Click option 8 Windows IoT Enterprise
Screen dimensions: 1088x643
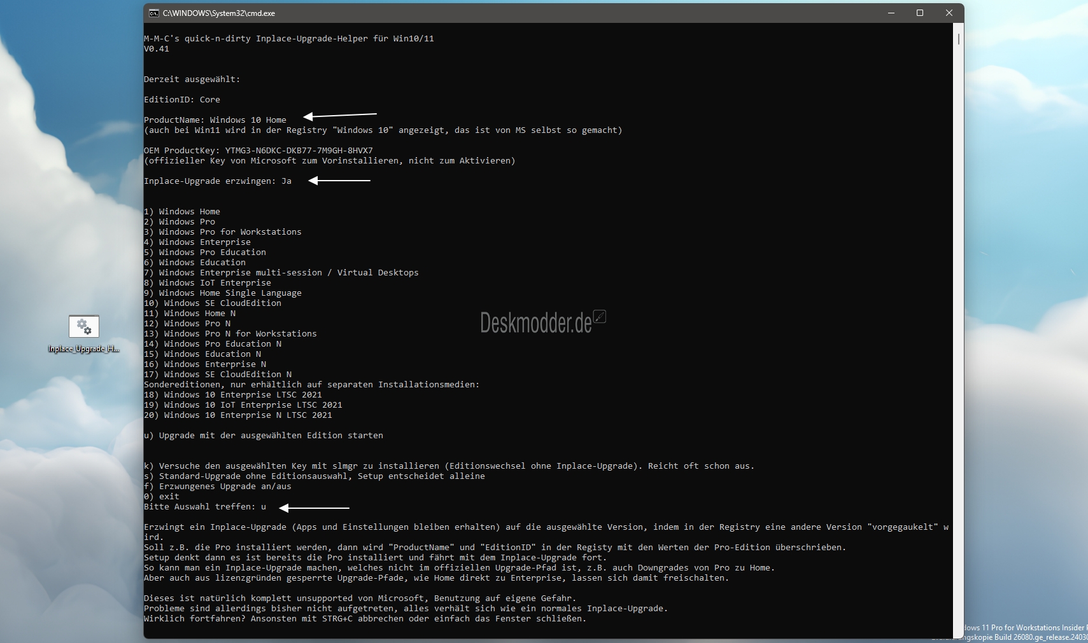(208, 283)
